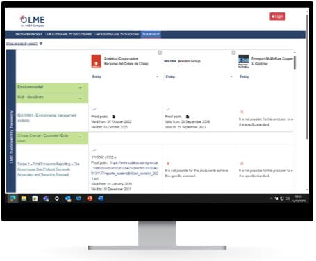Screen dimensions: 316x261
Task: Open the Entity dropdown under Freeport-McMoRan
Action: coord(266,76)
